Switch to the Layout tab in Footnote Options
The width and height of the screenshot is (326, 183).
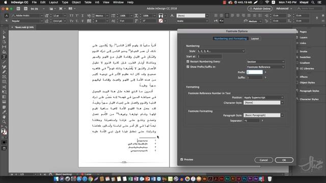click(255, 39)
